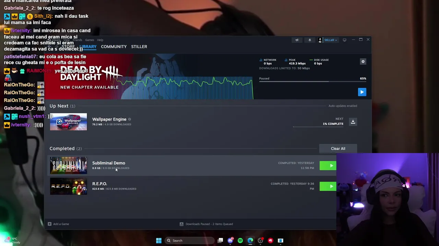Minimize the Steam window
439x246 pixels.
(353, 40)
